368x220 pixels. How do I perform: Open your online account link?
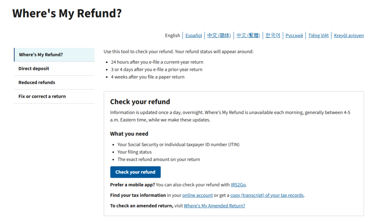point(197,195)
